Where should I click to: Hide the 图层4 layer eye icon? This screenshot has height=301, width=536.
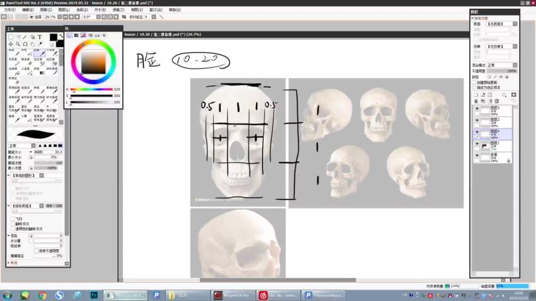[x=477, y=132]
